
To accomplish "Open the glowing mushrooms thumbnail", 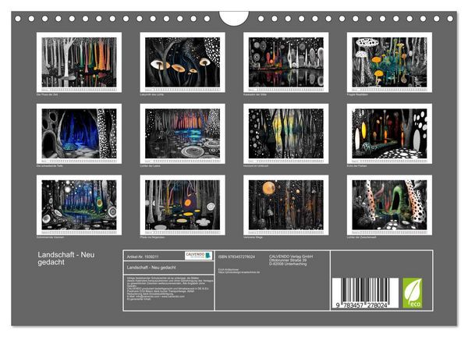I will pyautogui.click(x=183, y=62).
